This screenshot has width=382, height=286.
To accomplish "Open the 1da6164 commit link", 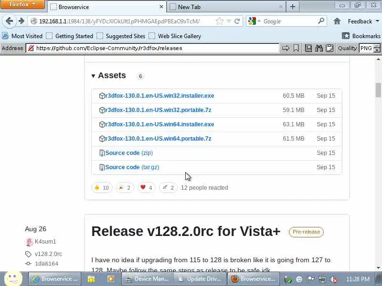I will [x=46, y=264].
